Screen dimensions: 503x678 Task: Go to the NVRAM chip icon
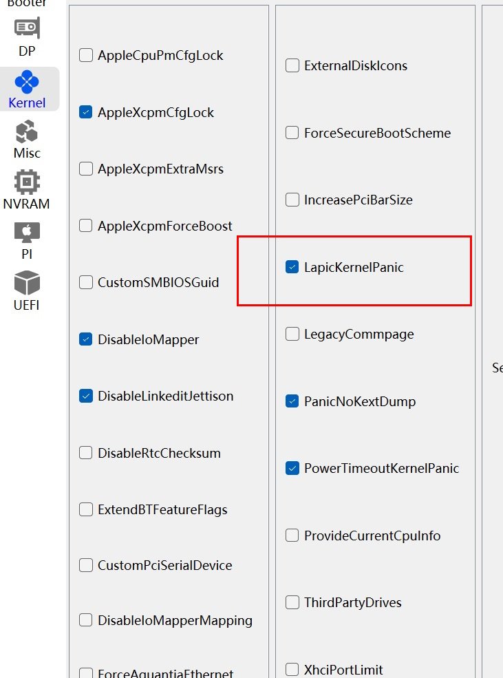(27, 182)
